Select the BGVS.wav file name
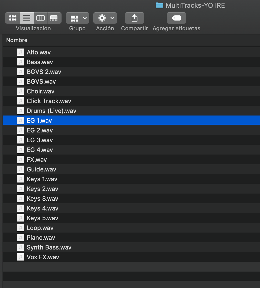The height and width of the screenshot is (288, 260). pyautogui.click(x=41, y=82)
